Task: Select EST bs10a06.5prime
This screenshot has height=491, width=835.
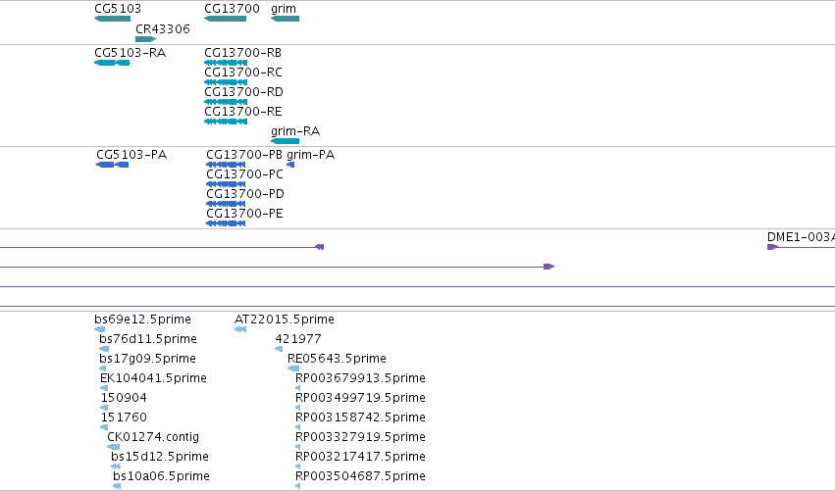Action: (161, 476)
